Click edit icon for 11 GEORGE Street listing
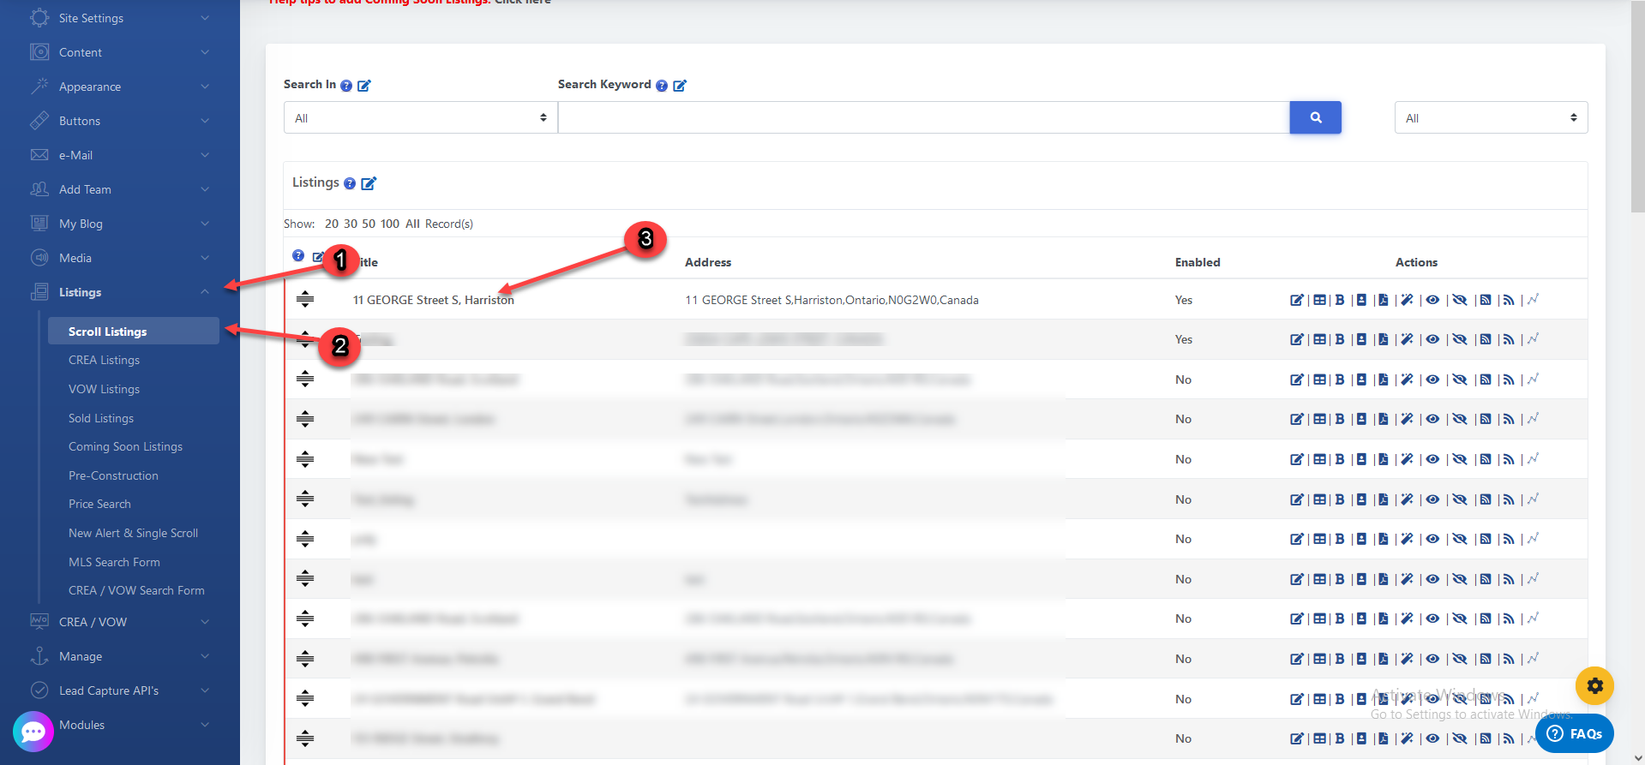This screenshot has height=765, width=1645. (x=1296, y=300)
